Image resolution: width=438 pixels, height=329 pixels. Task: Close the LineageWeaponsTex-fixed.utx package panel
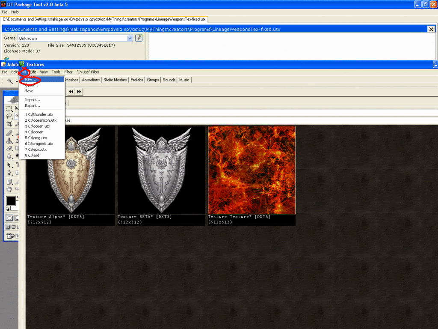click(431, 29)
